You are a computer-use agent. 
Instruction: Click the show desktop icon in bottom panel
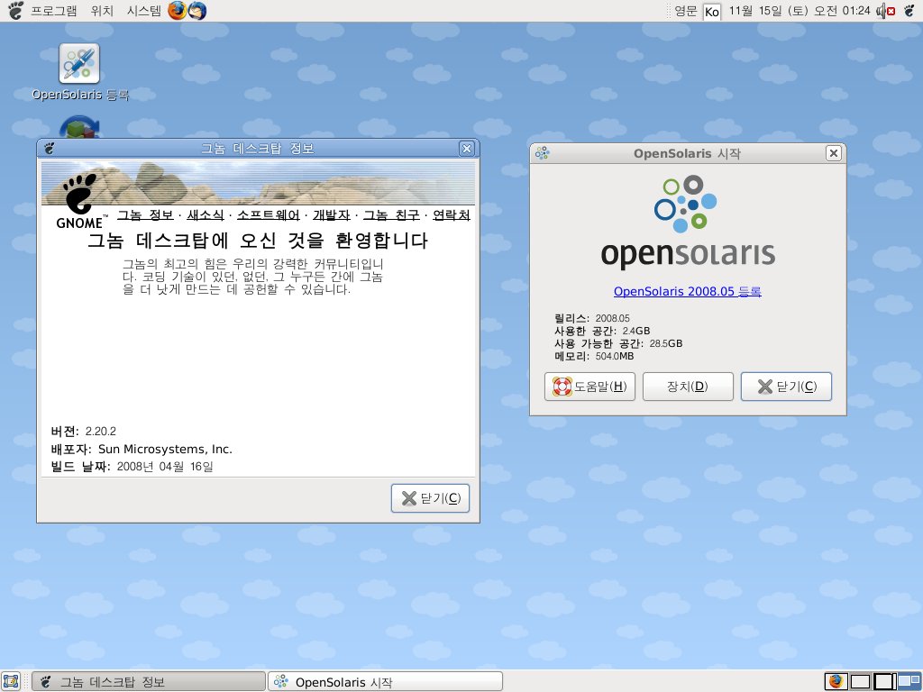pos(11,681)
